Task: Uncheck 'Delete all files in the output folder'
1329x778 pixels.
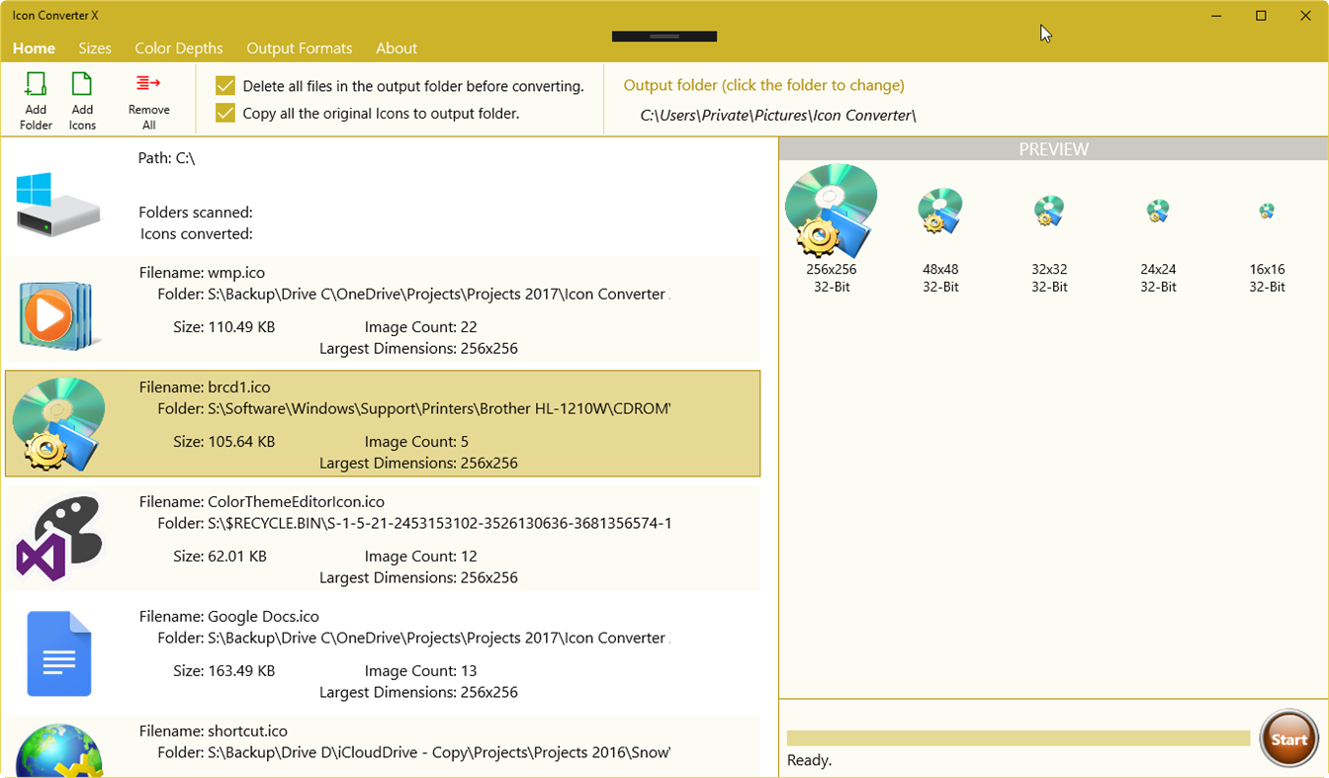Action: [225, 86]
